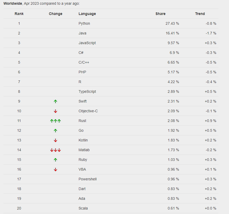Click Python's 27.43 % share value
Image resolution: width=229 pixels, height=214 pixels.
tap(172, 23)
